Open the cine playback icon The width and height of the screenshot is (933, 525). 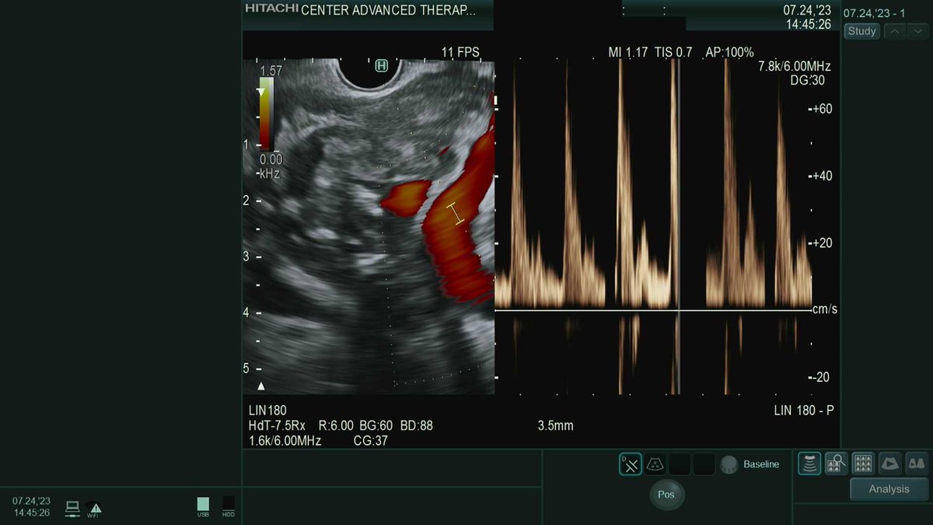[x=889, y=464]
